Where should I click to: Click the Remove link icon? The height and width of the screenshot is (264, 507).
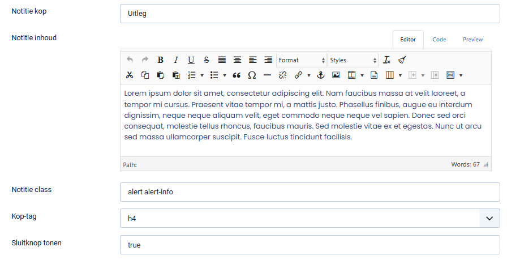coord(282,75)
